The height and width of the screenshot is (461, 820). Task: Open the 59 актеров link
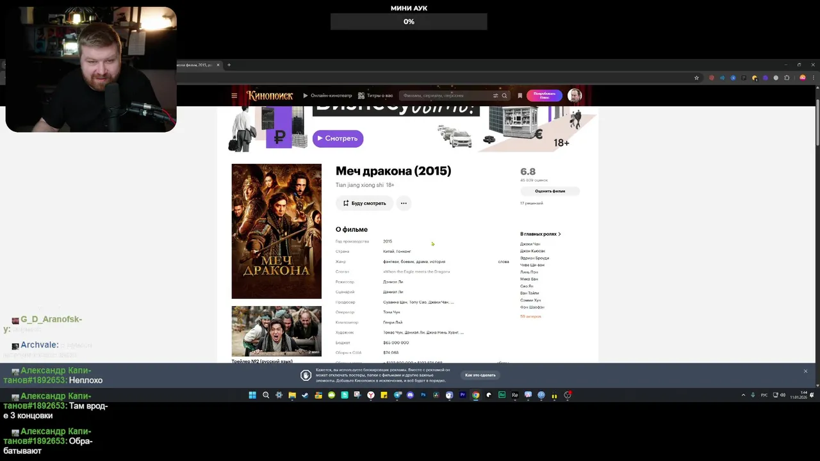(x=530, y=316)
